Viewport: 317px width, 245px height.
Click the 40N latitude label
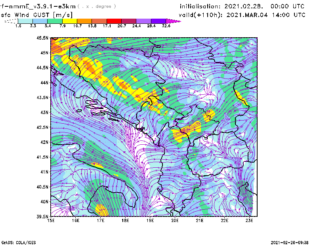tap(44, 201)
